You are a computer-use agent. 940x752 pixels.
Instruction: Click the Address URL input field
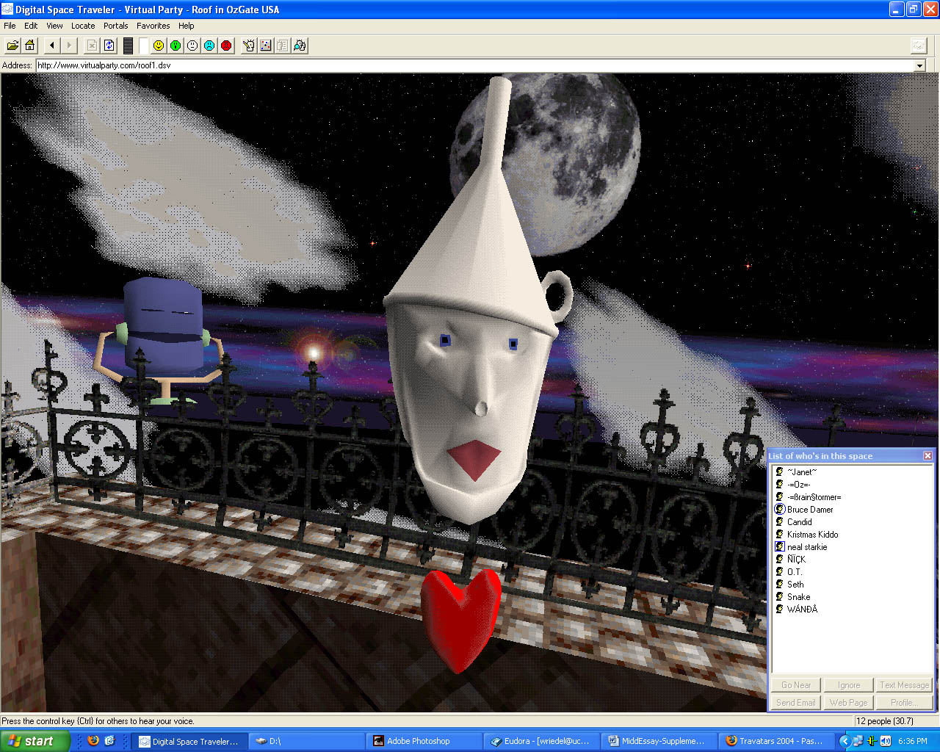point(475,65)
